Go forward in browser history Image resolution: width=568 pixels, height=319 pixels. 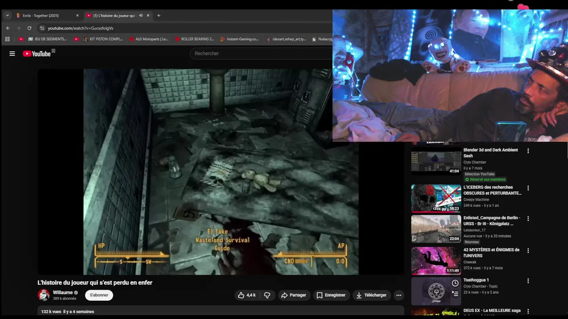pos(19,28)
